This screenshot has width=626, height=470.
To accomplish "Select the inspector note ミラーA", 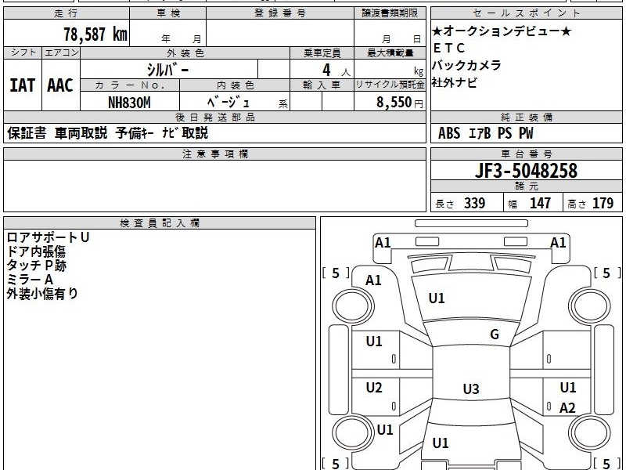I will coord(30,280).
